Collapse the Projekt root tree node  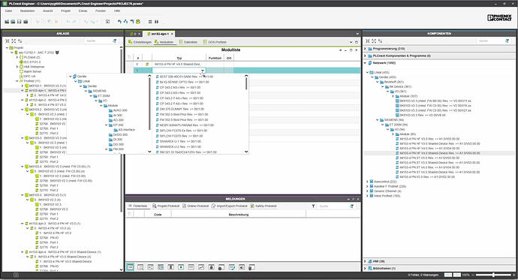[x=7, y=48]
